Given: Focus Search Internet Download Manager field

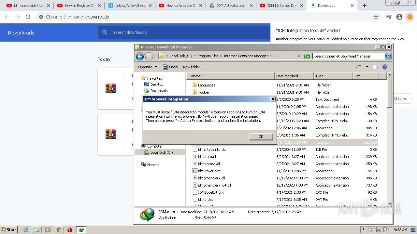Looking at the screenshot, I should [348, 56].
